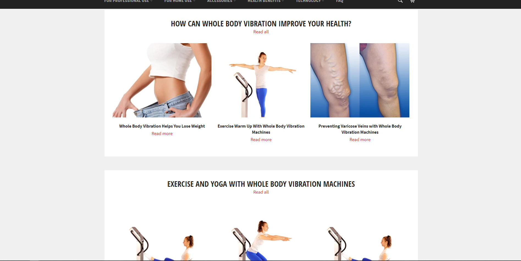521x261 pixels.
Task: Click Read more under Lose Weight article
Action: click(x=162, y=134)
